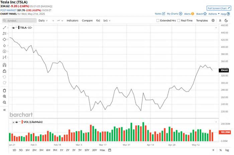The width and height of the screenshot is (234, 155).
Task: Click the 102.35M volume label
Action: pos(225,132)
